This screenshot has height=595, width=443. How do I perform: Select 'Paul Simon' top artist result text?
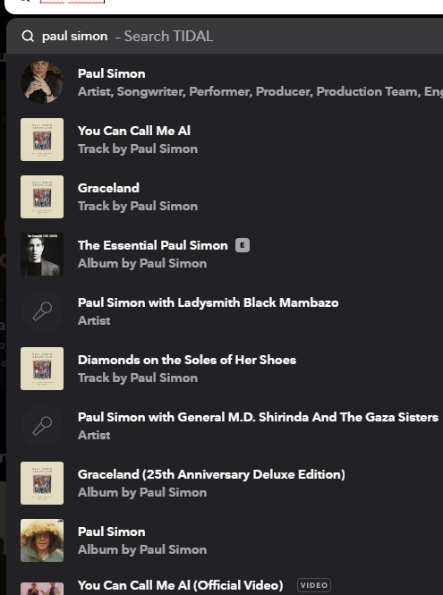[x=111, y=73]
